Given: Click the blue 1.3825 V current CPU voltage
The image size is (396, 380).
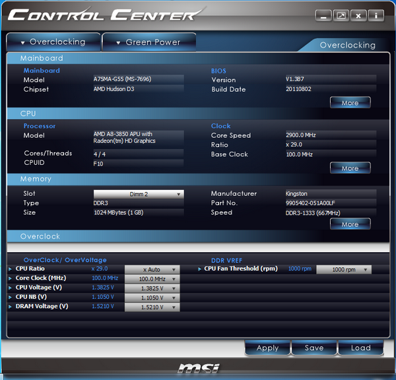Looking at the screenshot, I should [103, 288].
